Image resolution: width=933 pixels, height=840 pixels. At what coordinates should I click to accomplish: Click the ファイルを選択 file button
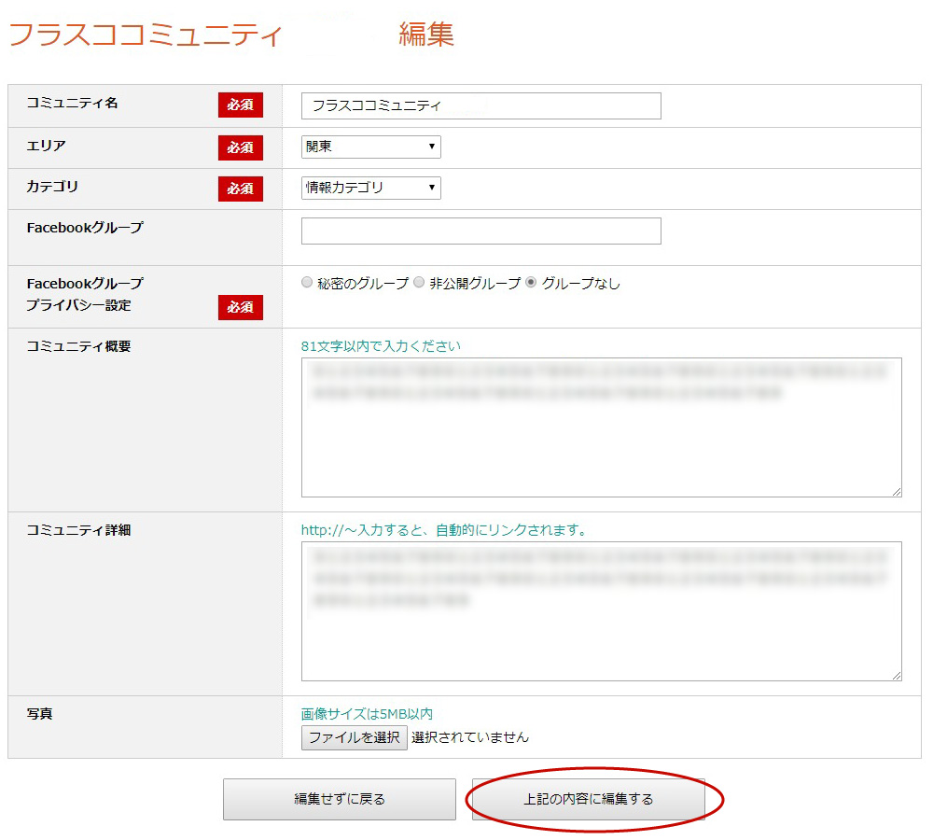click(354, 737)
